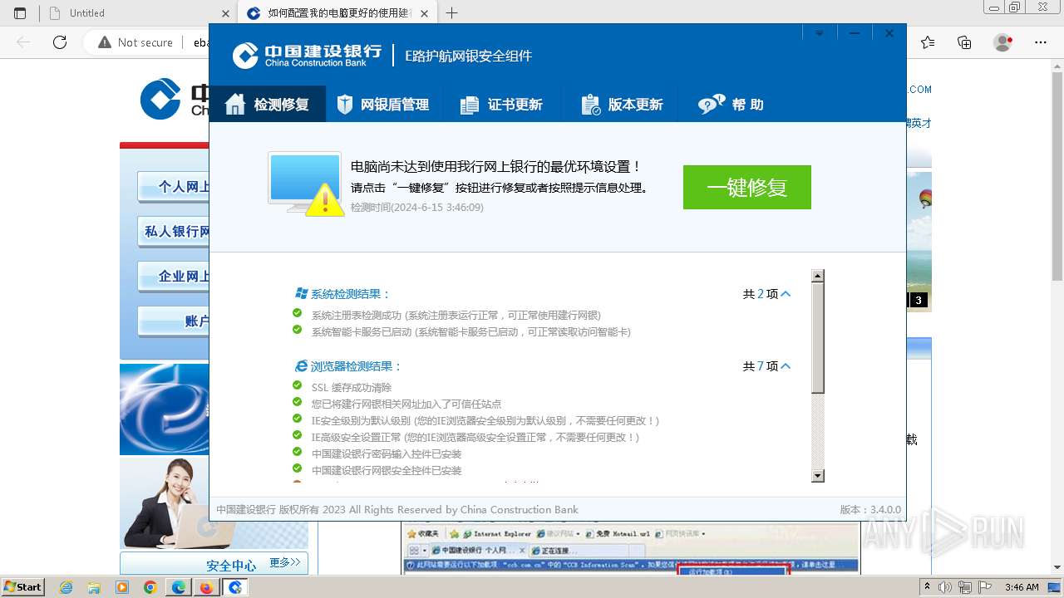Screen dimensions: 1064x598
Task: Open the Edge profile avatar
Action: tap(1003, 42)
